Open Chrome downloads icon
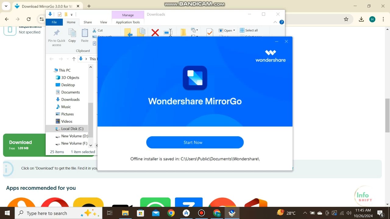This screenshot has height=219, width=390. pyautogui.click(x=361, y=19)
